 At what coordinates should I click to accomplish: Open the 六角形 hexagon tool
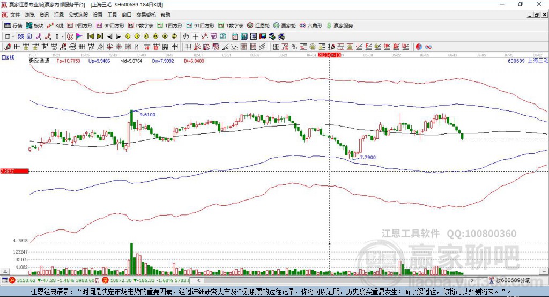pyautogui.click(x=311, y=26)
